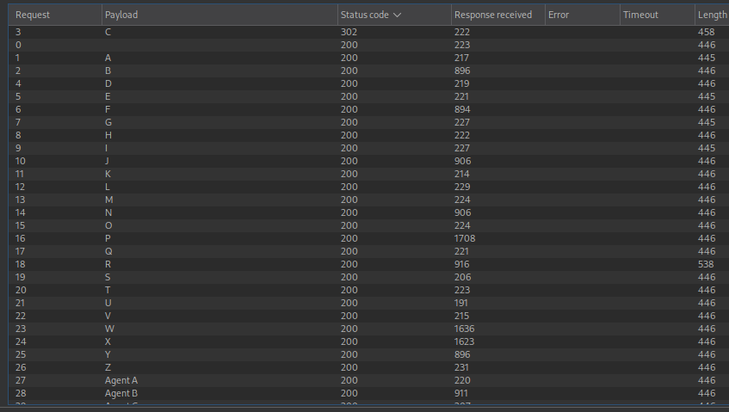The width and height of the screenshot is (729, 412).
Task: Select the row with payload R, length 538
Action: [215, 264]
